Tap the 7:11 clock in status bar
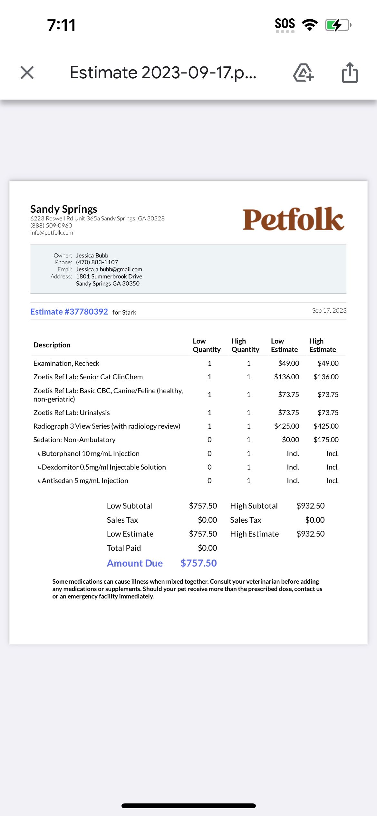 click(x=62, y=25)
